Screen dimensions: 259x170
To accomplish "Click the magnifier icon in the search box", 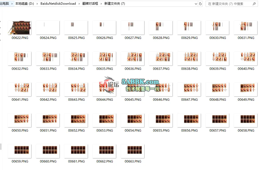I will [254, 4].
